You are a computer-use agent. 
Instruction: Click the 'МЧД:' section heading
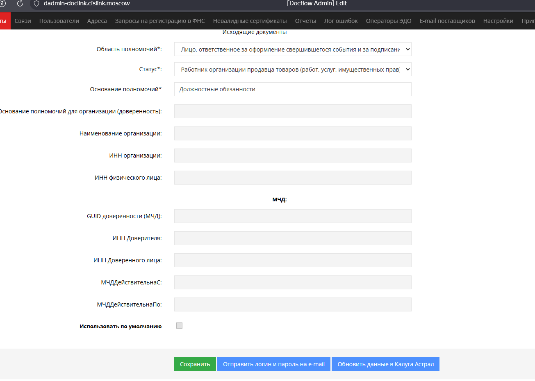pyautogui.click(x=280, y=200)
